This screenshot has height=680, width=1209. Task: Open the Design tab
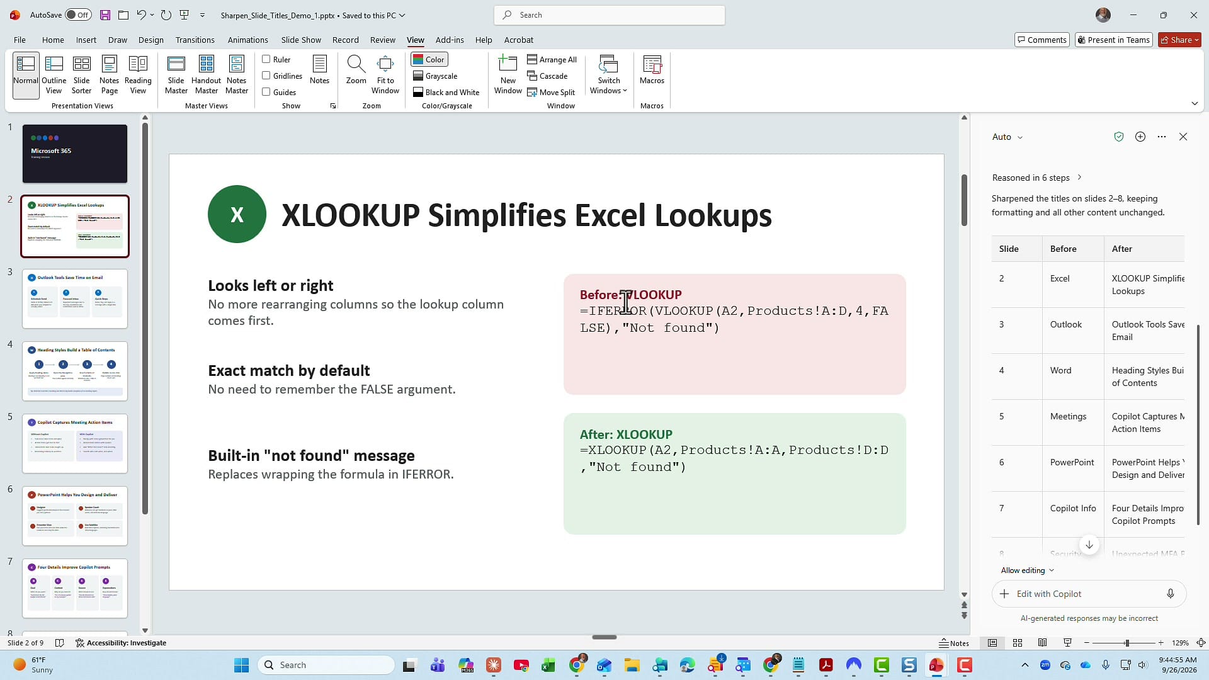[151, 40]
